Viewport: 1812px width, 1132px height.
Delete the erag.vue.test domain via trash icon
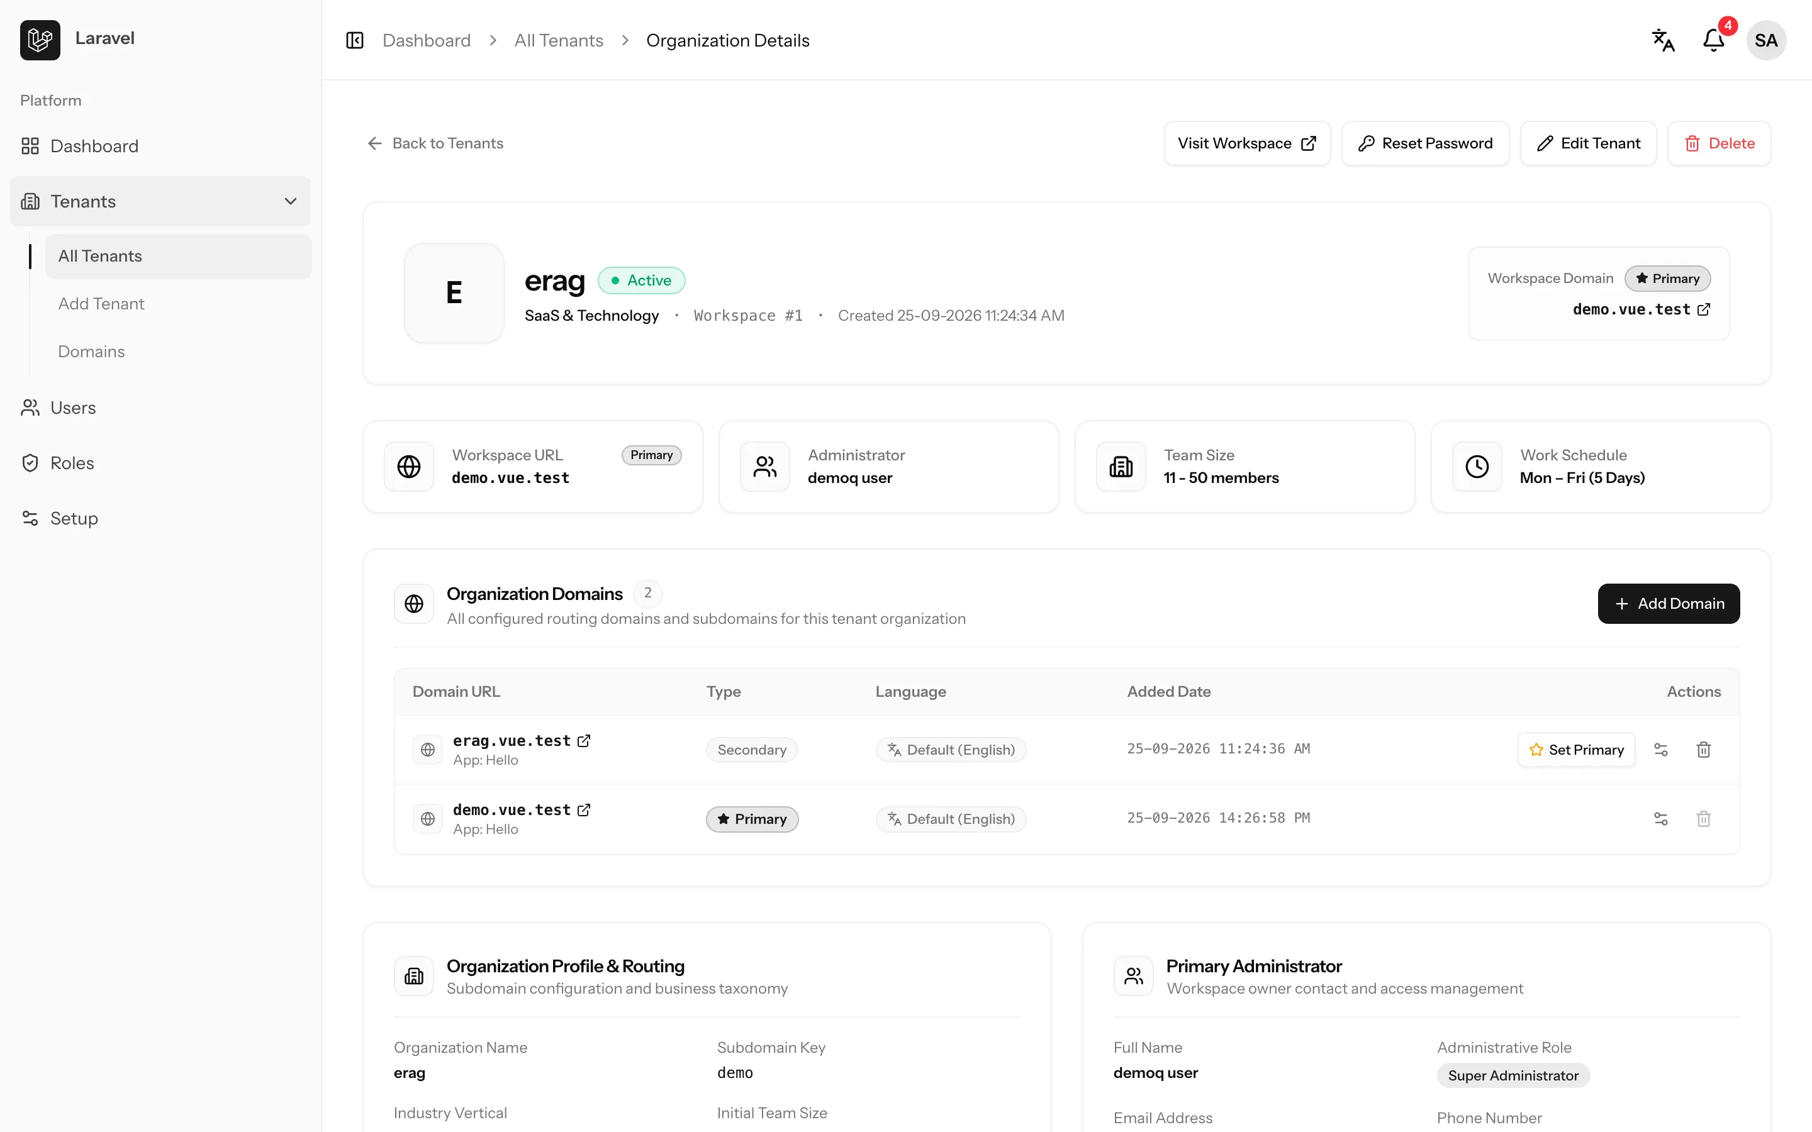click(1703, 750)
